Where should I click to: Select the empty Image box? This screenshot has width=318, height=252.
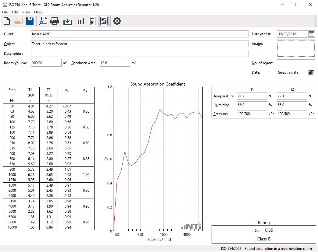pyautogui.click(x=296, y=48)
